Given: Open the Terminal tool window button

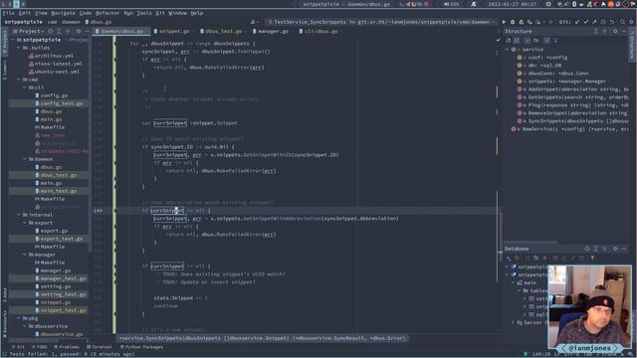Looking at the screenshot, I should click(x=100, y=347).
